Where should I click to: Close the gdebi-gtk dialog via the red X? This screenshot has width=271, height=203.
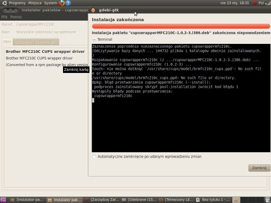coord(93,10)
